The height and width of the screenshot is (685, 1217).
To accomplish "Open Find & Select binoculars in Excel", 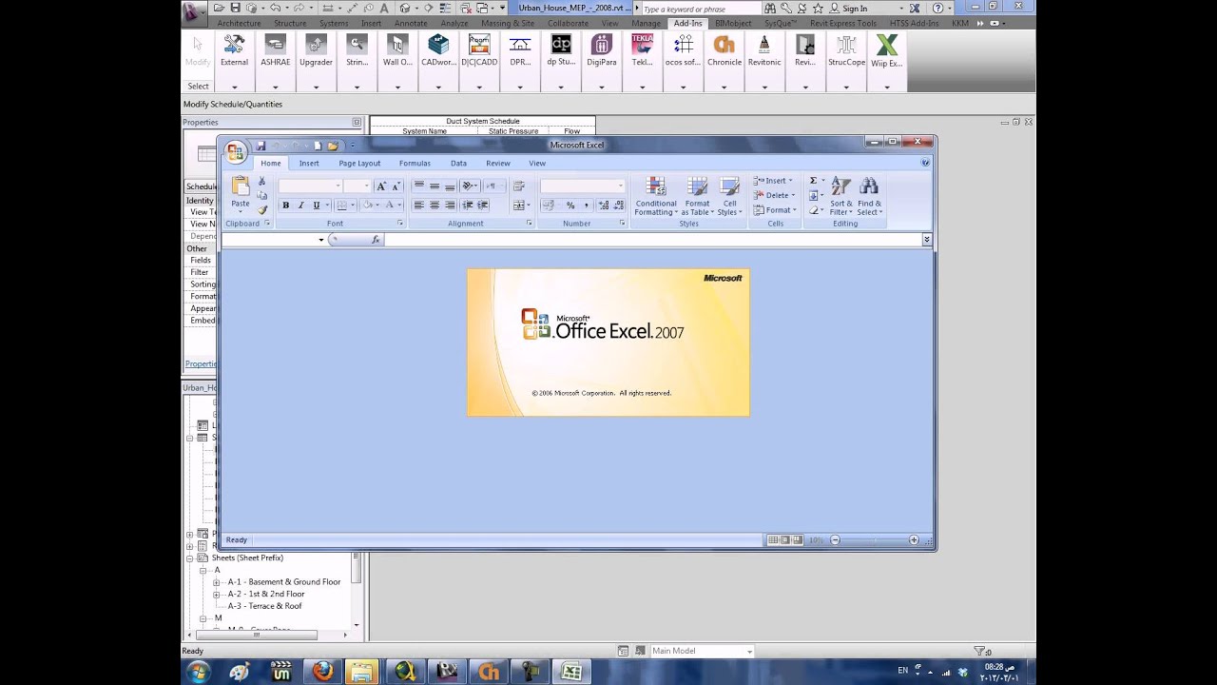I will point(869,196).
